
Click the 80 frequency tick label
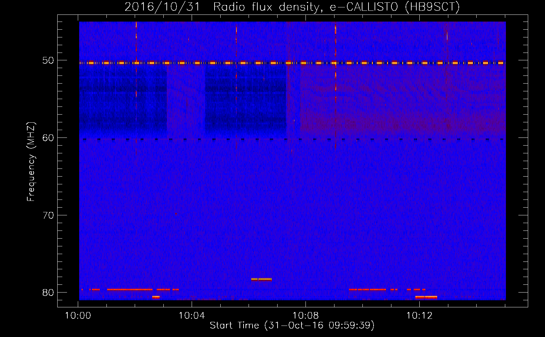[48, 292]
